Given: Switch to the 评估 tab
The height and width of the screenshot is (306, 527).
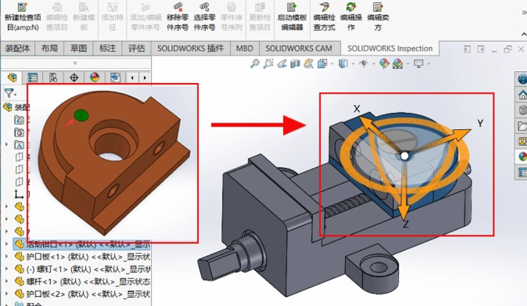Looking at the screenshot, I should (136, 49).
